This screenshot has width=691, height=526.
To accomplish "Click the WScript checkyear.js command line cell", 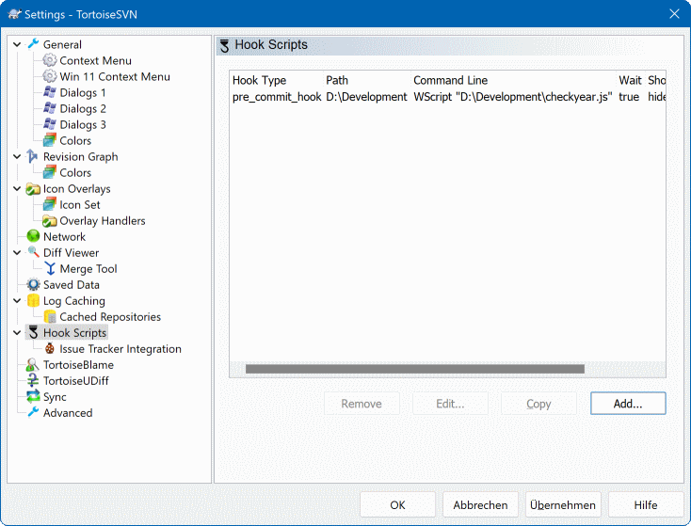I will point(513,97).
